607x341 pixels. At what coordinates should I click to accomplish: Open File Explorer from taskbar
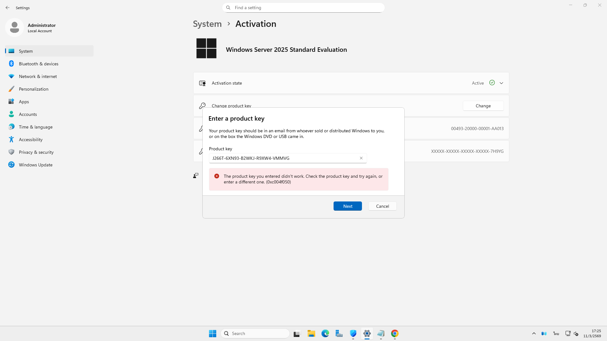point(311,333)
